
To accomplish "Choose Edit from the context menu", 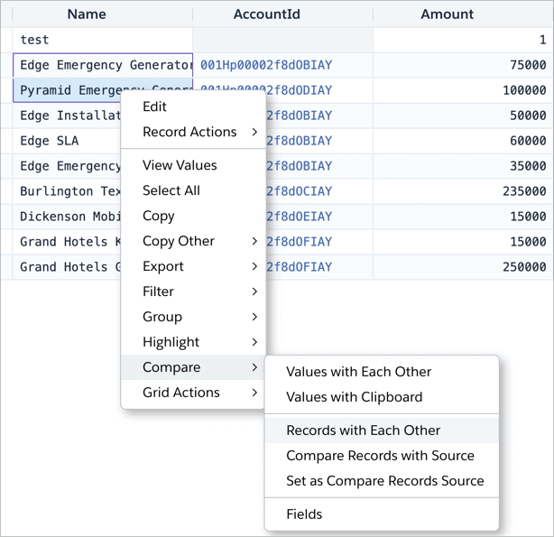I will (x=154, y=106).
